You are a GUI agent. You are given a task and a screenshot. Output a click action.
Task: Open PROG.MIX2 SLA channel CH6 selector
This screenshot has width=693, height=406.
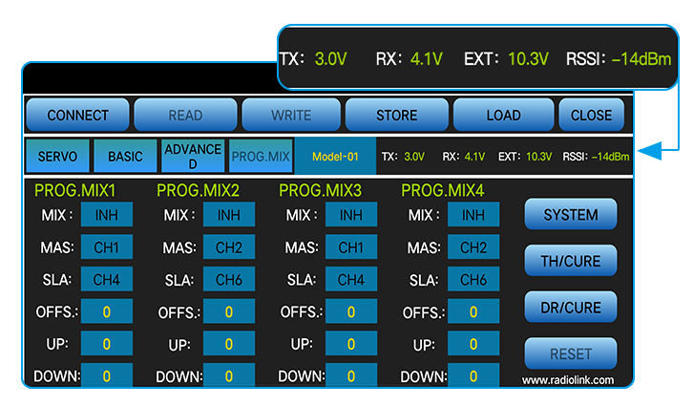pyautogui.click(x=229, y=280)
